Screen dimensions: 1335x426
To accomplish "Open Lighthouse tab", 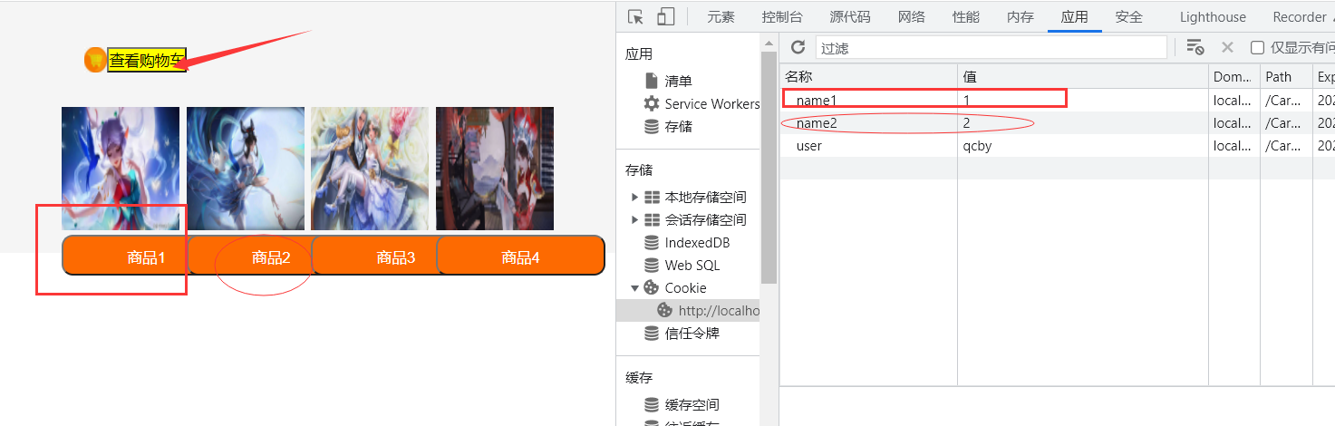I will tap(1213, 16).
